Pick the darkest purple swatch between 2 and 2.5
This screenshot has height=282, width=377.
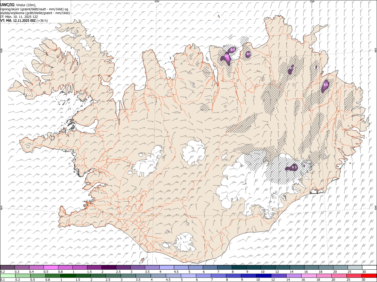tap(109, 268)
